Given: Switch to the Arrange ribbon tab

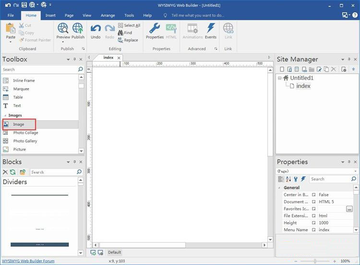Looking at the screenshot, I should click(x=108, y=15).
